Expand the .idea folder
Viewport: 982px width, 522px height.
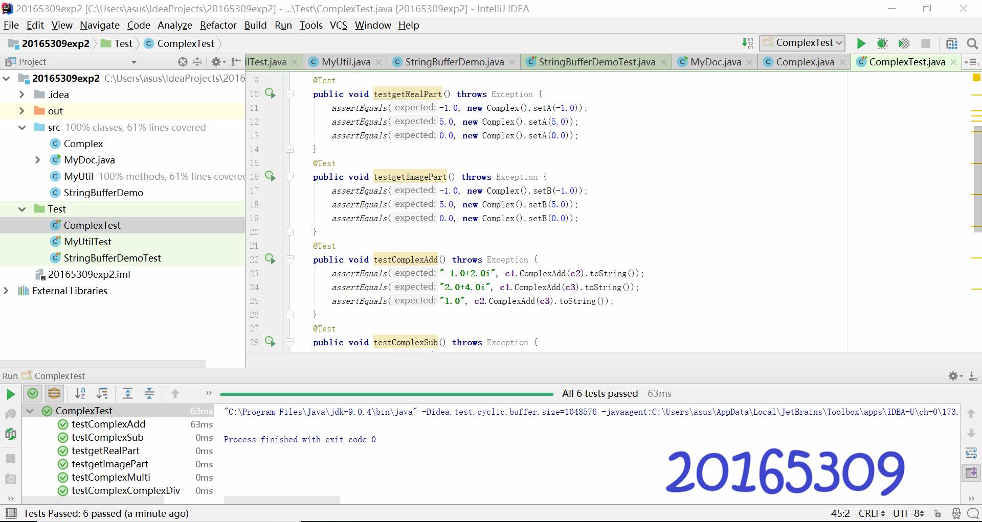[x=21, y=94]
